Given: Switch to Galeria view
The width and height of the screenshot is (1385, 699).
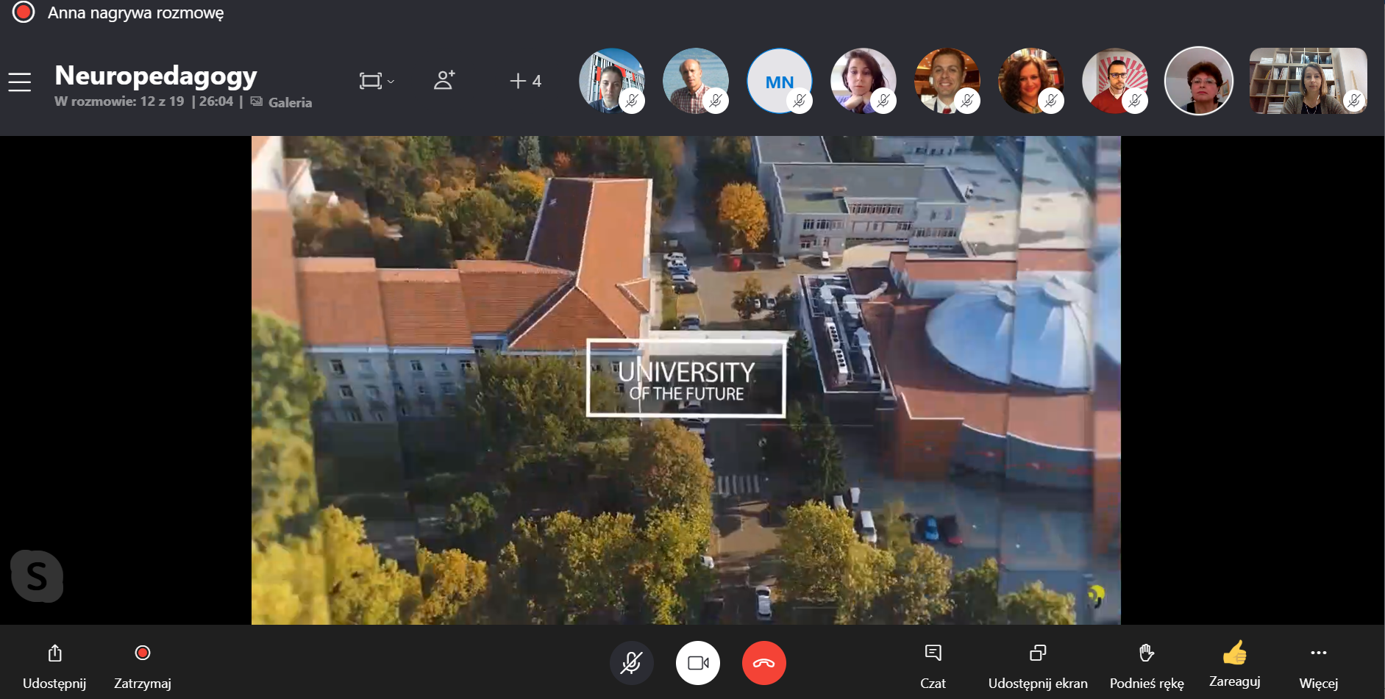Looking at the screenshot, I should (282, 102).
